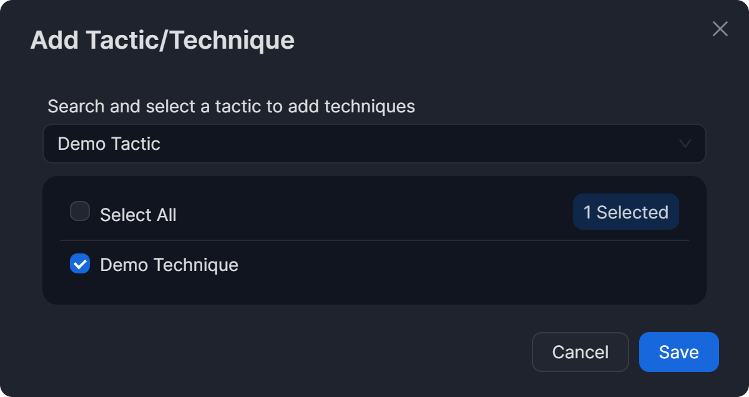
Task: Click the "Demo Technique" label text
Action: 169,265
